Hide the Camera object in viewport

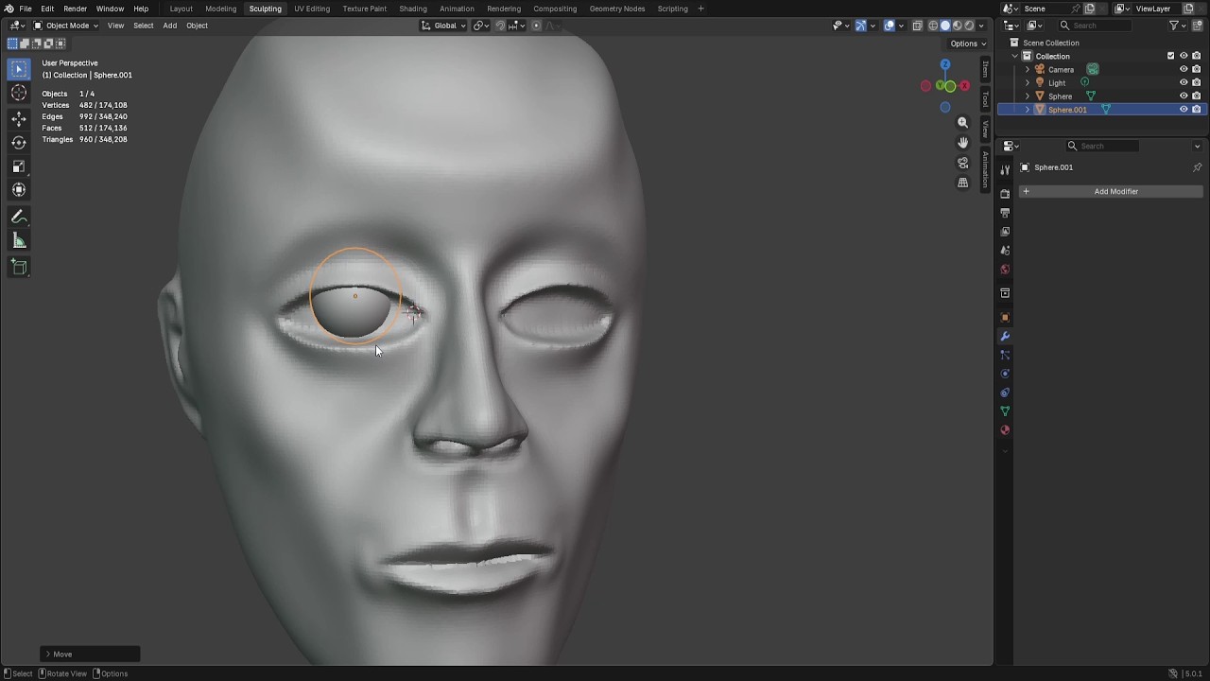pos(1184,69)
